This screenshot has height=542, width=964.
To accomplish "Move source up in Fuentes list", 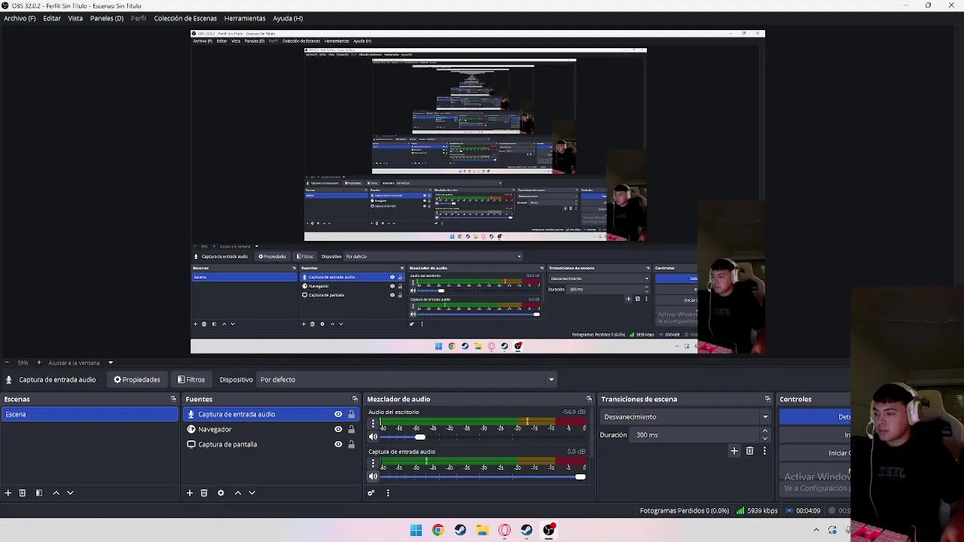I will point(238,493).
